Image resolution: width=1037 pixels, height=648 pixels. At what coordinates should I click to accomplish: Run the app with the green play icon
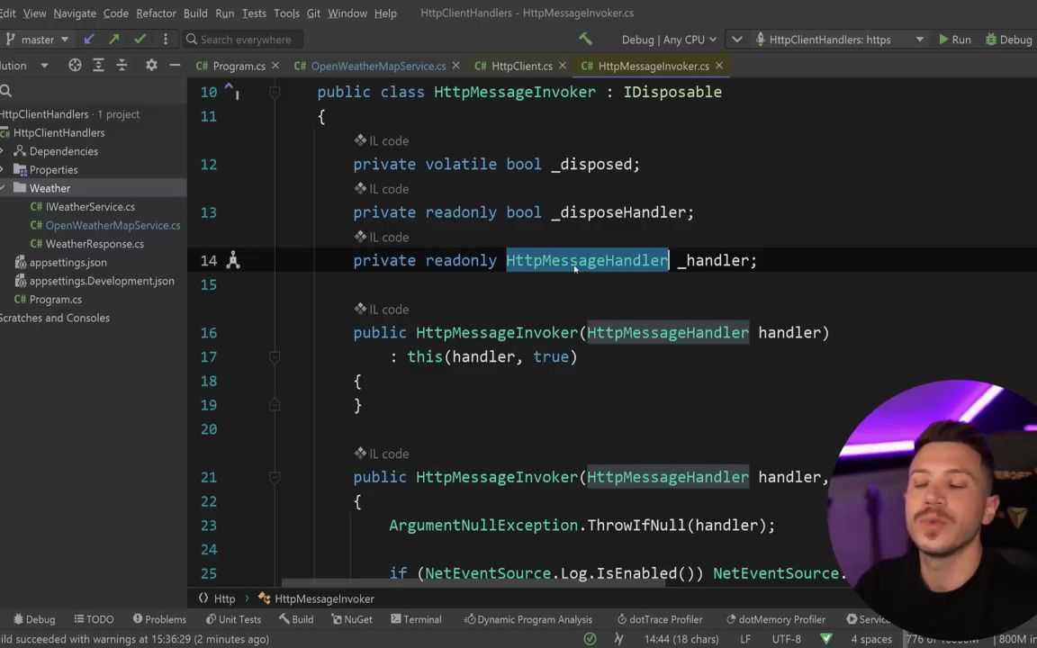pyautogui.click(x=943, y=40)
